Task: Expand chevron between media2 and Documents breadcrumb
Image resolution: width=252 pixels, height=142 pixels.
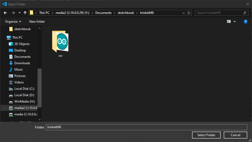Action: point(92,13)
